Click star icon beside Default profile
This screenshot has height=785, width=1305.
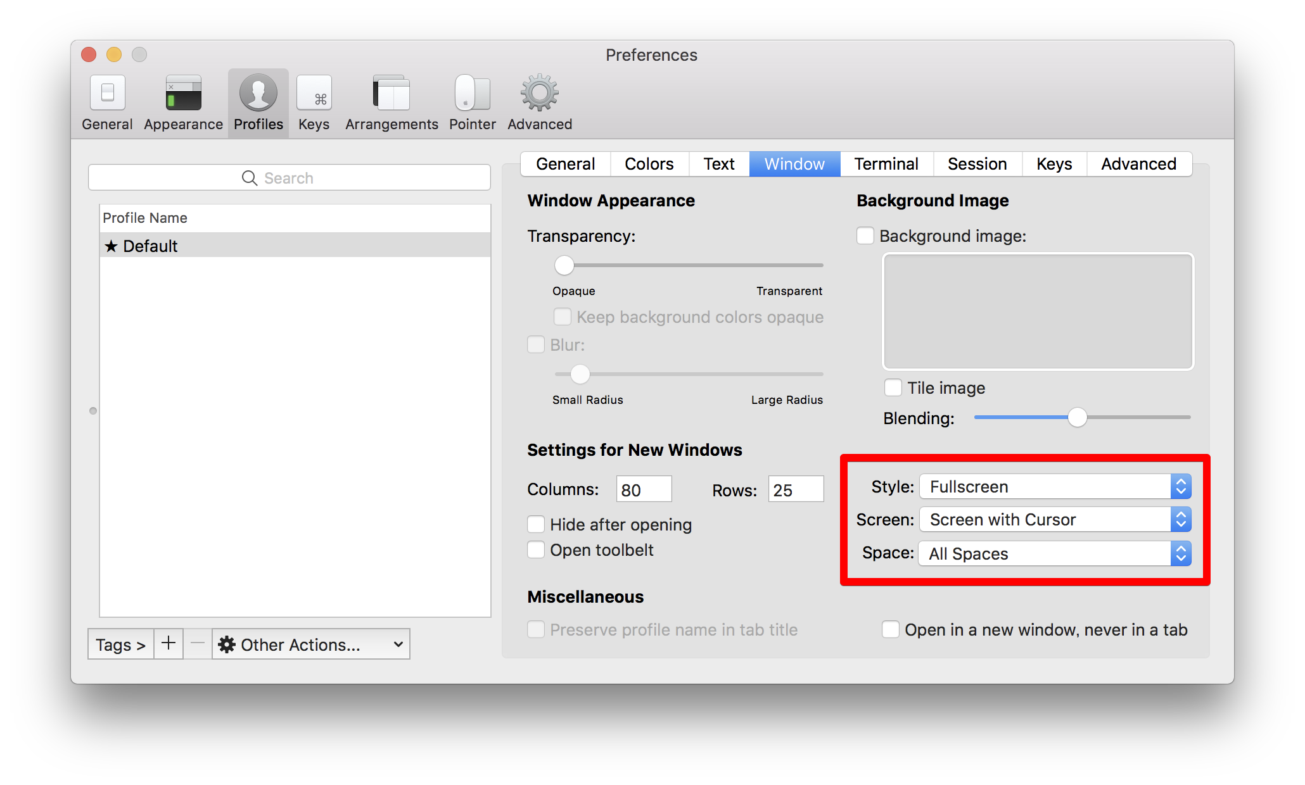[111, 246]
